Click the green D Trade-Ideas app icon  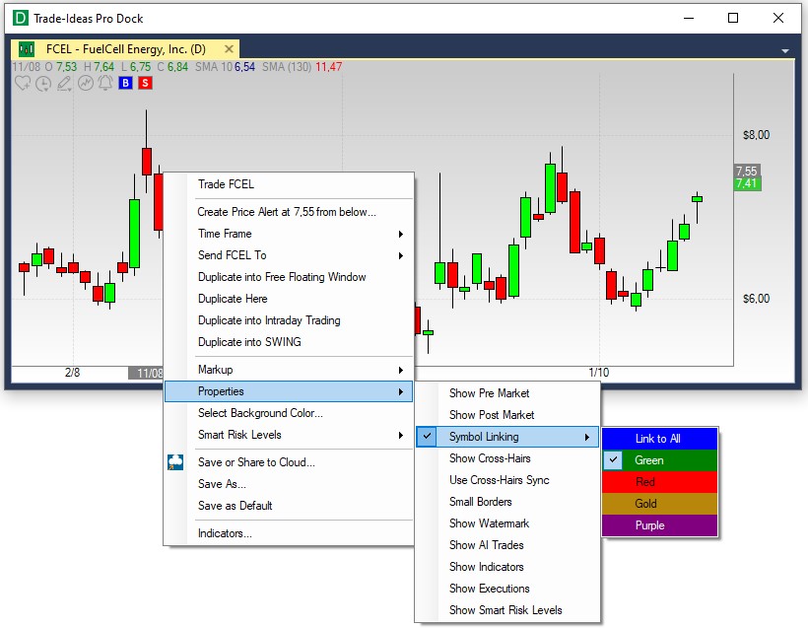coord(20,19)
